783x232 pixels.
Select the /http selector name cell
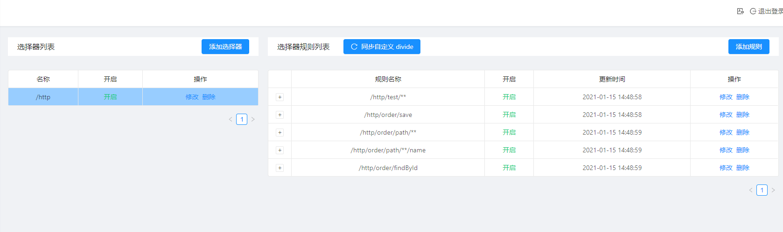point(43,97)
